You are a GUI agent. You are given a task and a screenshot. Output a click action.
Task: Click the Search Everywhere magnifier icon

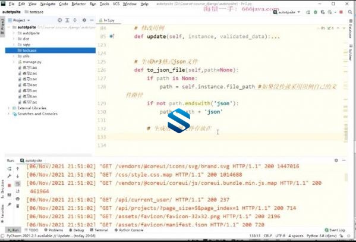(x=350, y=12)
